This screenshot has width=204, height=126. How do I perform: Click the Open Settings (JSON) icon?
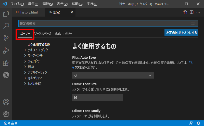[185, 12]
